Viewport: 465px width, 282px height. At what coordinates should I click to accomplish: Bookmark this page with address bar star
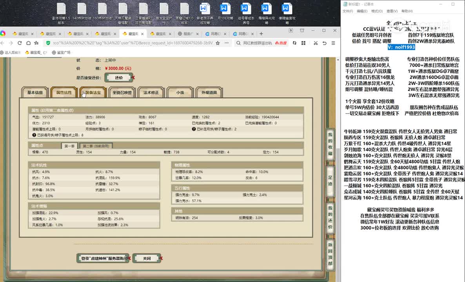click(218, 43)
